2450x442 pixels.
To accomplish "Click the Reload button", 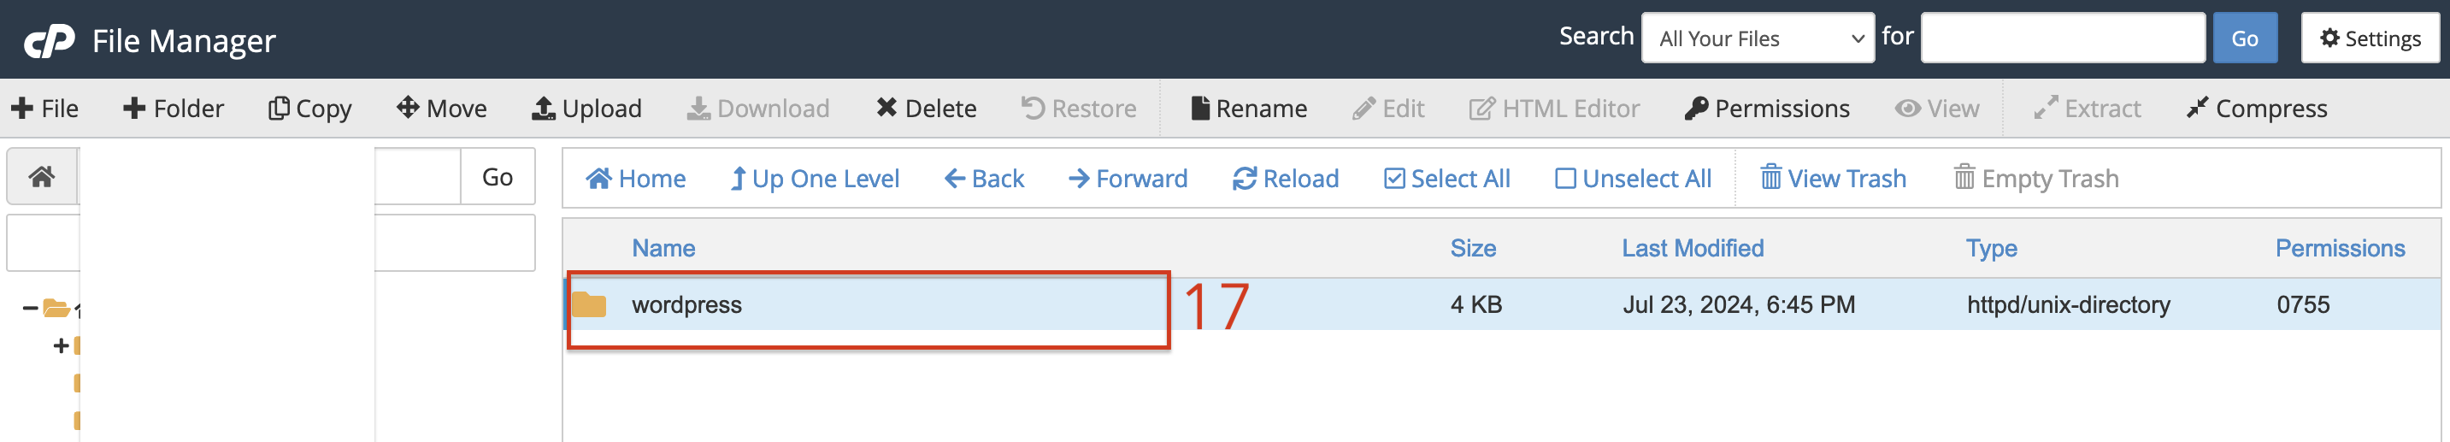I will tap(1285, 179).
